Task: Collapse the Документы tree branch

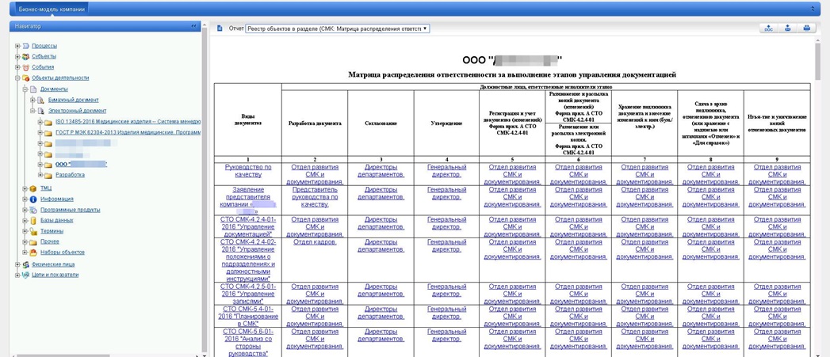Action: click(25, 89)
